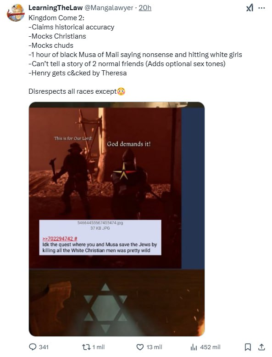Screen dimensions: 272x357
Task: Click the 452 mil views count
Action: 210,347
